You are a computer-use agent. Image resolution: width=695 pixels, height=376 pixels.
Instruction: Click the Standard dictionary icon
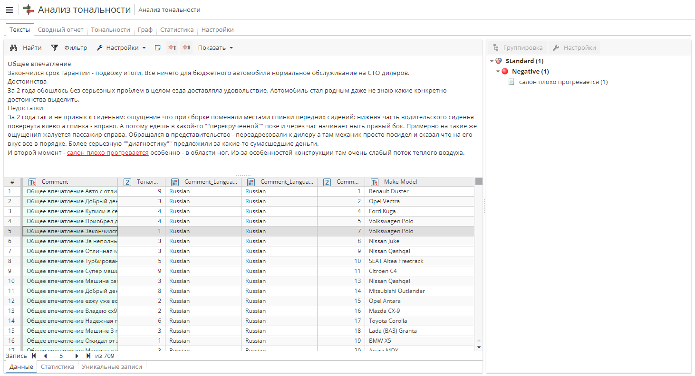499,61
